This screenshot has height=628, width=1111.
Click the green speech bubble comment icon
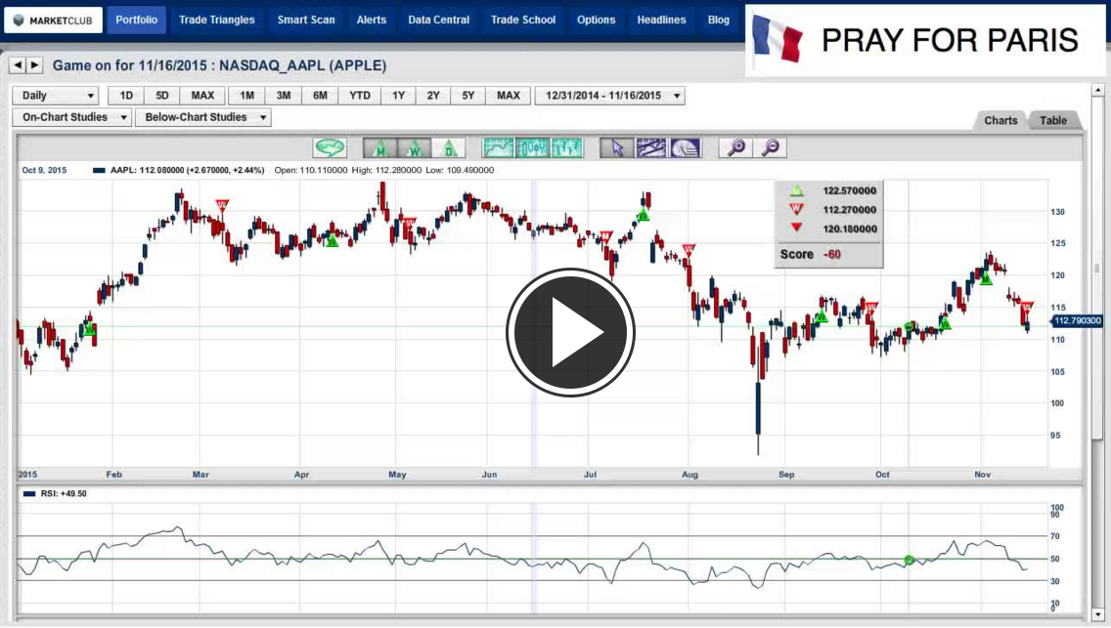coord(330,147)
